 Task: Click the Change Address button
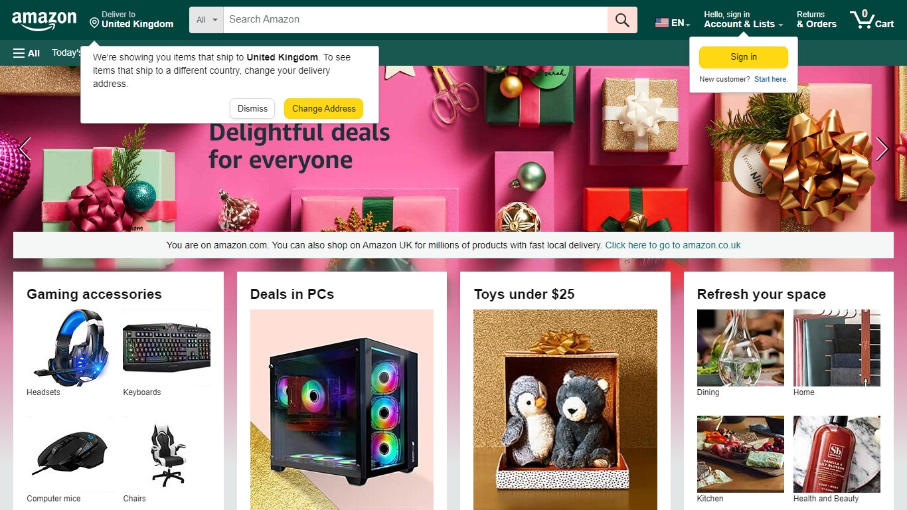coord(324,108)
